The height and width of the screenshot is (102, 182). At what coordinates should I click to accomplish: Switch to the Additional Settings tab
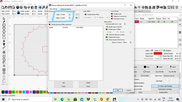(66, 9)
